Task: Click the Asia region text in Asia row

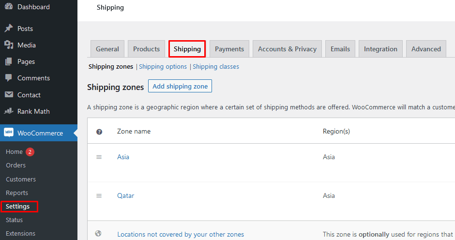Action: coord(329,157)
